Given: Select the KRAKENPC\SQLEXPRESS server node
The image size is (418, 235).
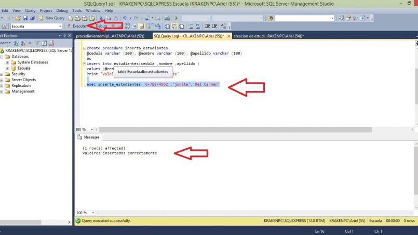Looking at the screenshot, I should tap(38, 50).
